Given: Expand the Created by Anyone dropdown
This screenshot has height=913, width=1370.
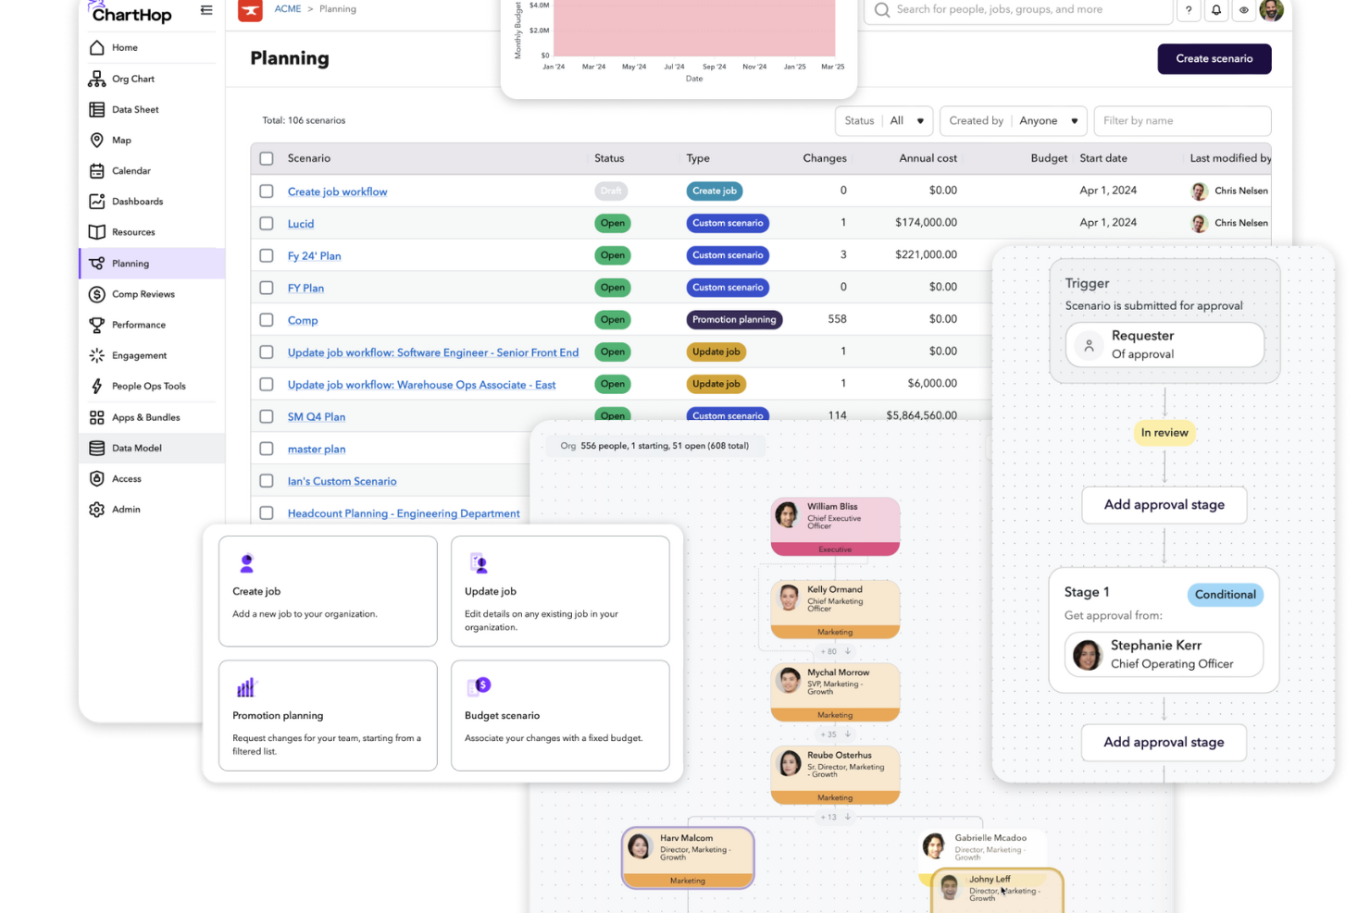Looking at the screenshot, I should (1013, 120).
